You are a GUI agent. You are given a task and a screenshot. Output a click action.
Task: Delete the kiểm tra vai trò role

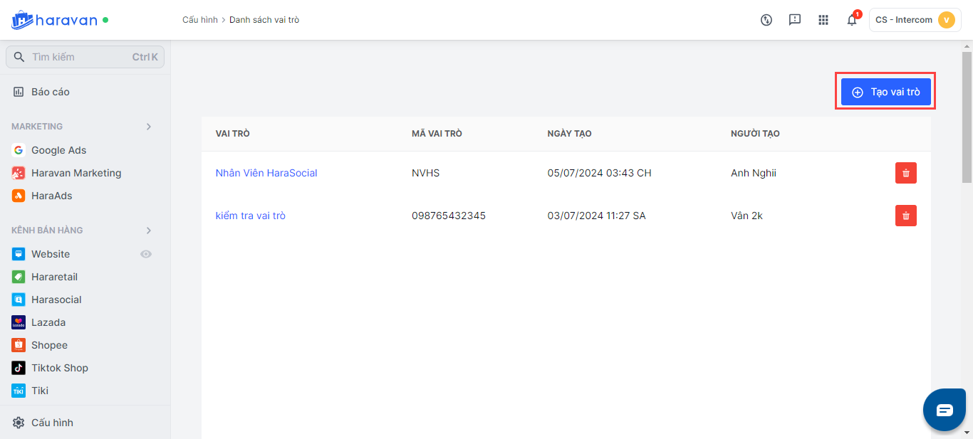pos(905,216)
